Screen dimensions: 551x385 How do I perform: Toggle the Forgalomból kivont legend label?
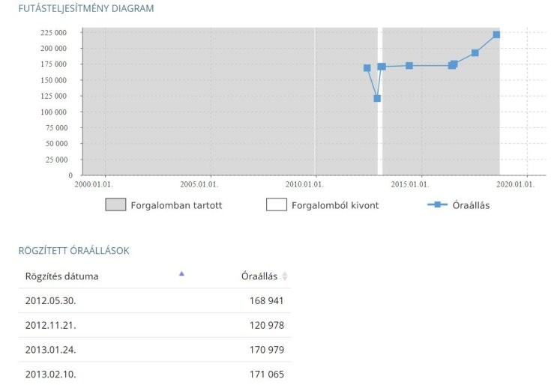[334, 204]
